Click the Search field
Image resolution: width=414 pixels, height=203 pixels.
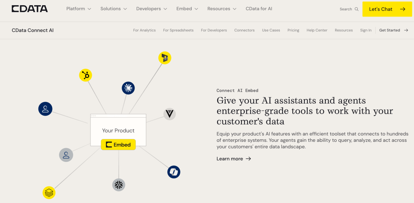click(x=349, y=9)
